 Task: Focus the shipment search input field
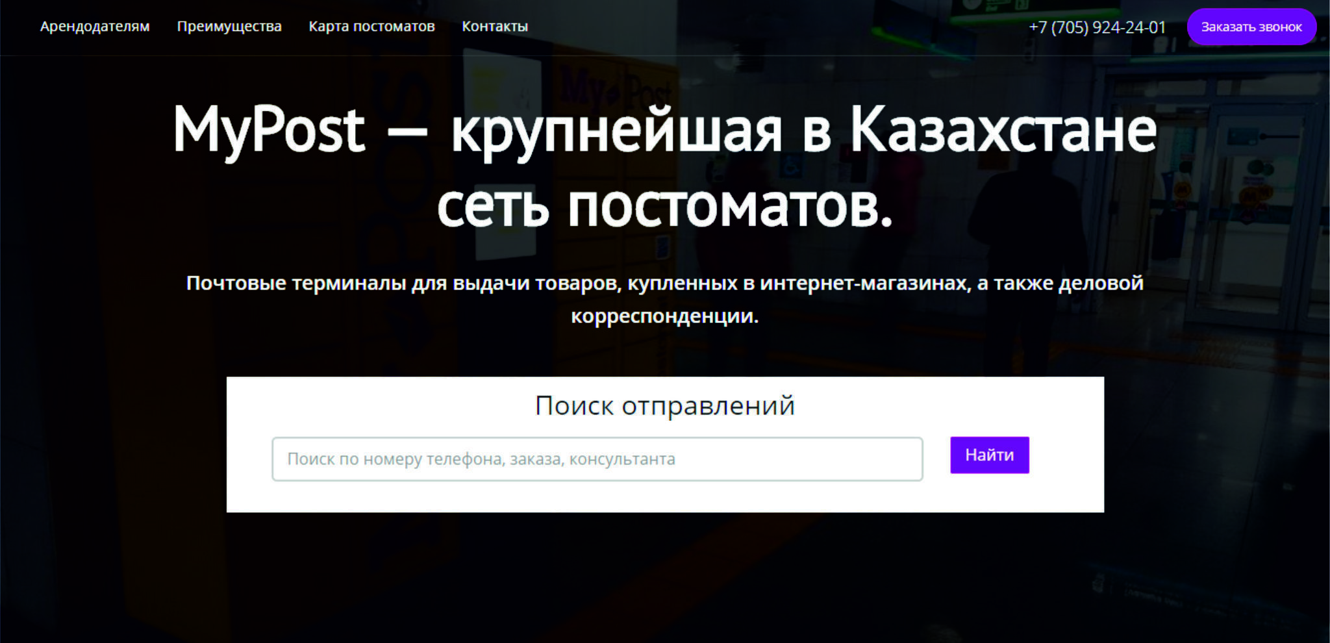coord(597,459)
